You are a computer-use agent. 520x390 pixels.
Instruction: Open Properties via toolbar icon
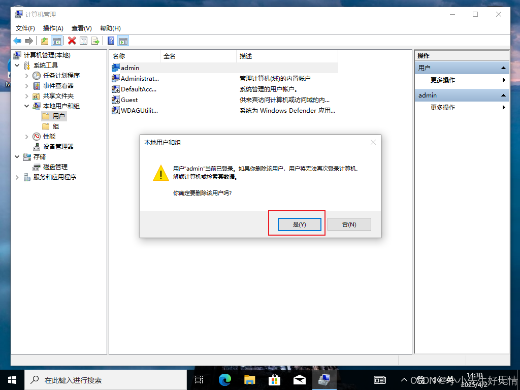pyautogui.click(x=84, y=41)
